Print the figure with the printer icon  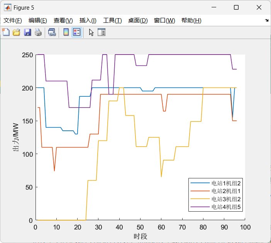click(38, 33)
